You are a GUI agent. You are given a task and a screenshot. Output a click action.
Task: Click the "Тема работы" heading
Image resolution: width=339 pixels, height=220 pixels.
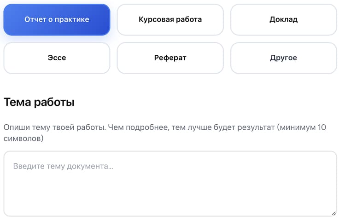click(39, 102)
